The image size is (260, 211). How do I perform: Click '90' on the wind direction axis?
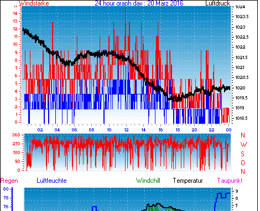tap(18, 161)
